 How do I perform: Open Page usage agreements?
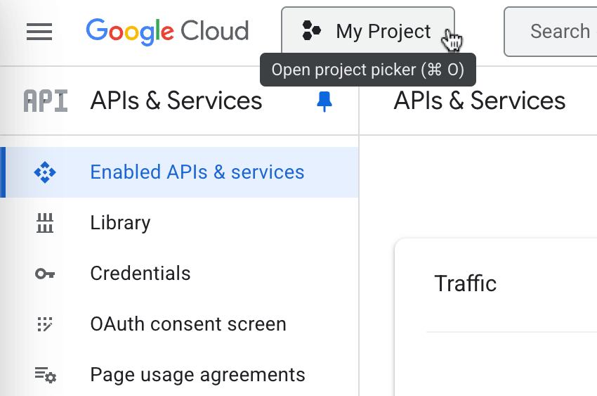179,375
